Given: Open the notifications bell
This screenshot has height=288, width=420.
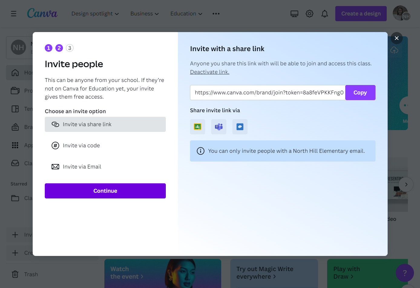Looking at the screenshot, I should coord(325,14).
